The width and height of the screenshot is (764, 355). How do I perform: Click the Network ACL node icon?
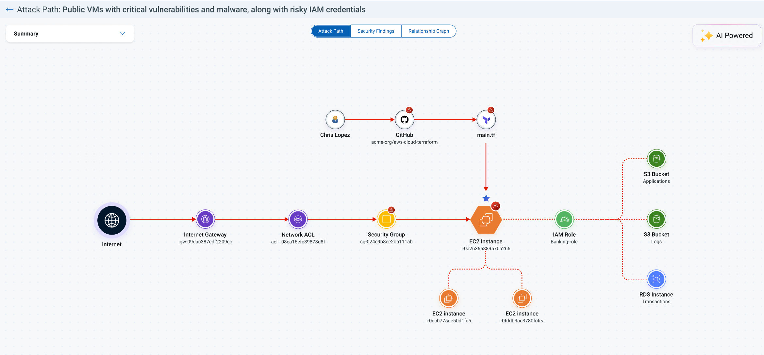pos(298,219)
